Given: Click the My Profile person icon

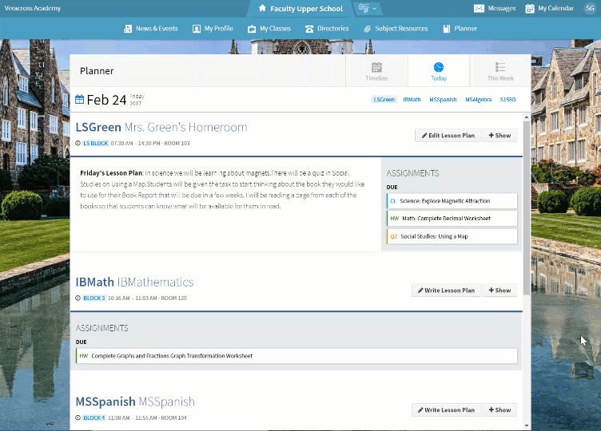Looking at the screenshot, I should point(197,29).
